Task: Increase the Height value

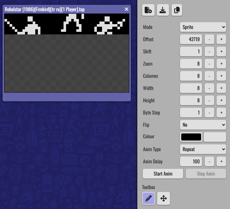Action: [221, 100]
